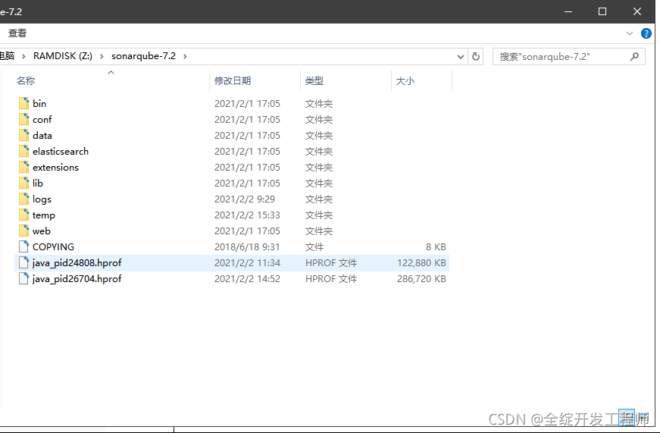
Task: Click HPROF 文件 type of java_pid26704.hprof
Action: coord(331,279)
